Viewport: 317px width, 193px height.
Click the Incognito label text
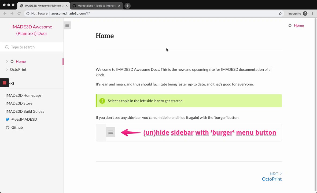[x=294, y=14]
